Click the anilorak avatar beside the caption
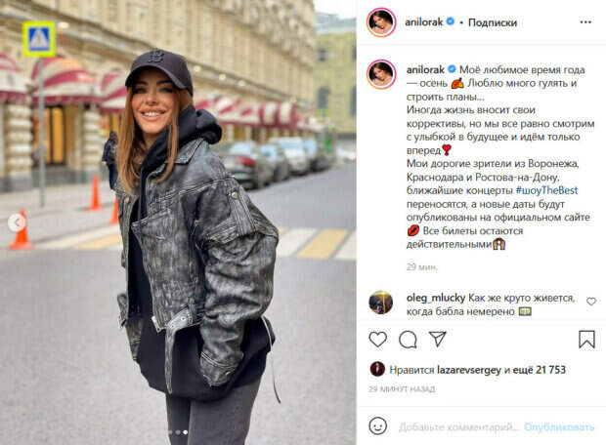 pos(381,74)
